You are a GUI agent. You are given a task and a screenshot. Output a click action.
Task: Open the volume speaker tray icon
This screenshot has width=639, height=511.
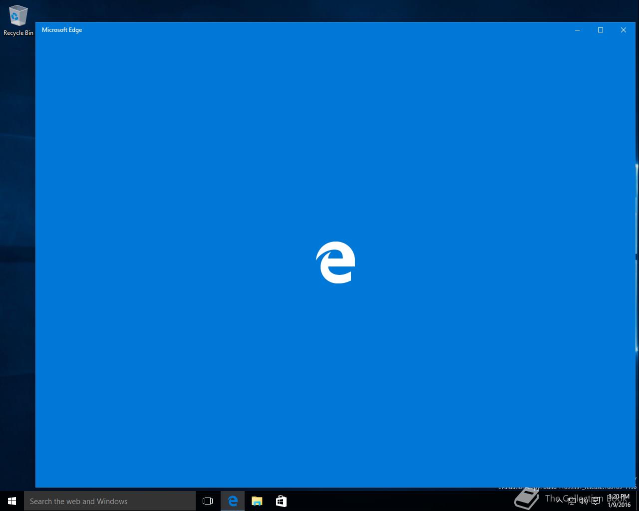click(x=584, y=501)
